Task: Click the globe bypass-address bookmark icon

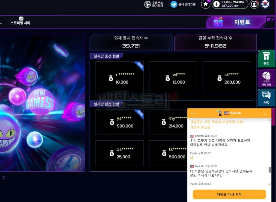Action: coord(147,4)
